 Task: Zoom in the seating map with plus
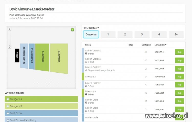pos(9,29)
